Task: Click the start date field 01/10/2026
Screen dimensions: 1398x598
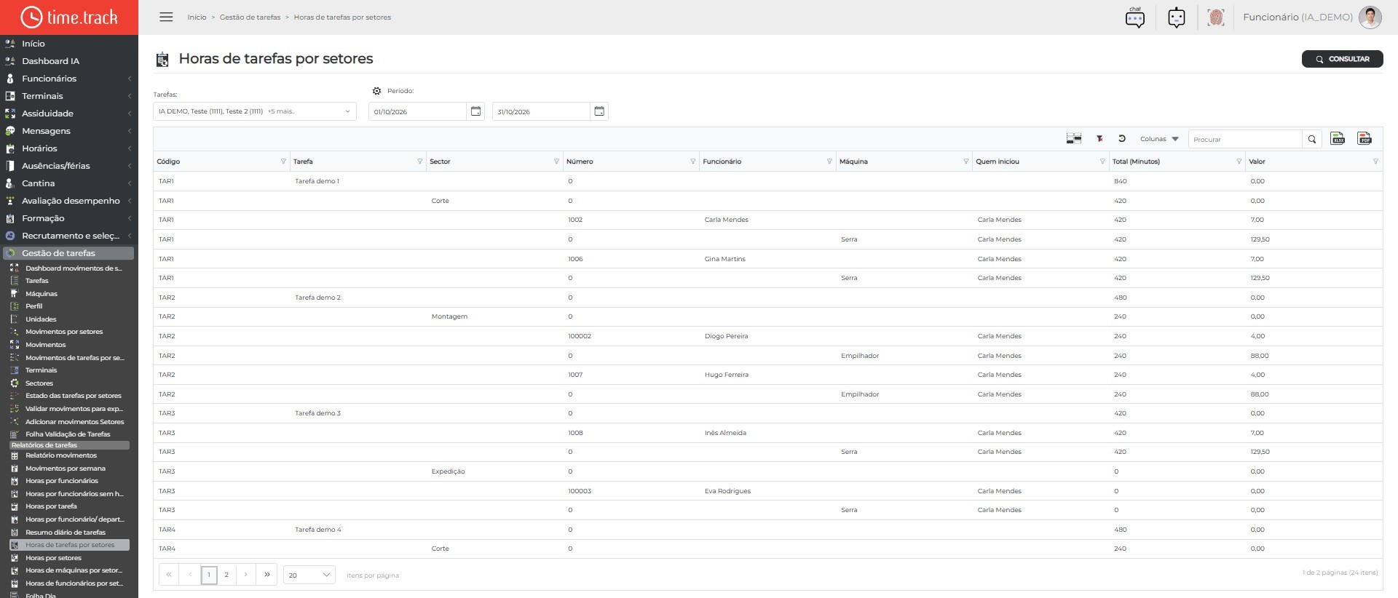Action: (x=418, y=111)
